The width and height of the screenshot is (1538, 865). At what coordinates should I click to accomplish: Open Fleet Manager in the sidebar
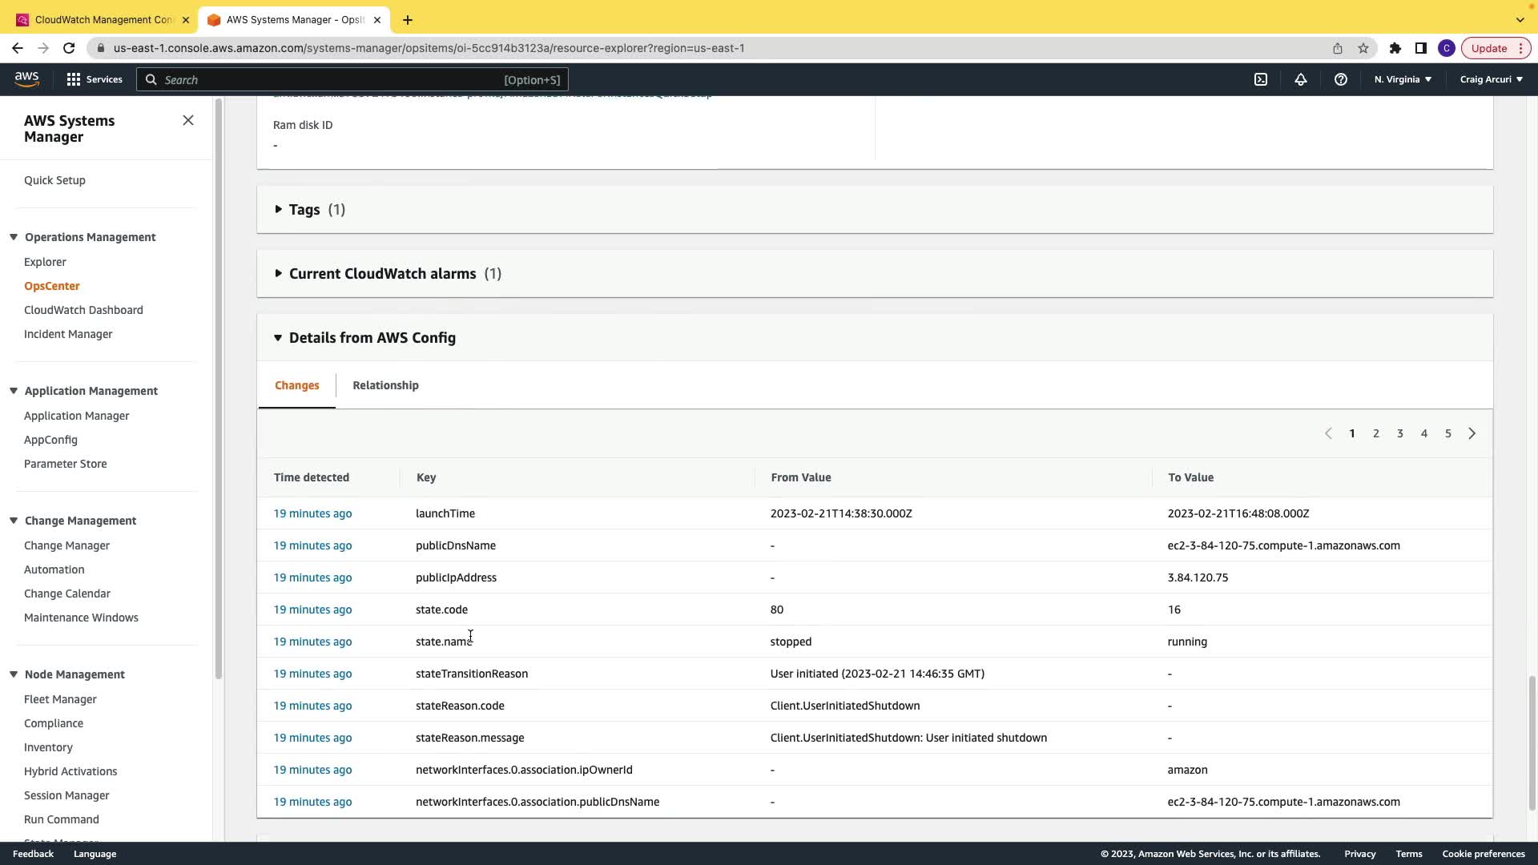click(60, 699)
